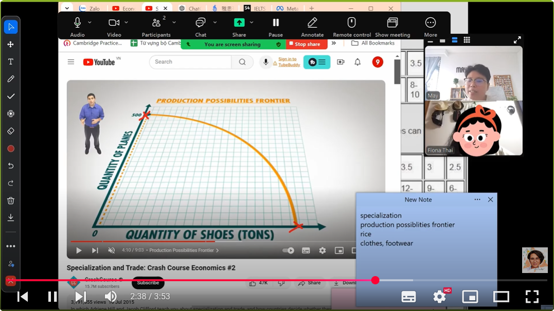
Task: Save annotations with the download icon
Action: 11,218
